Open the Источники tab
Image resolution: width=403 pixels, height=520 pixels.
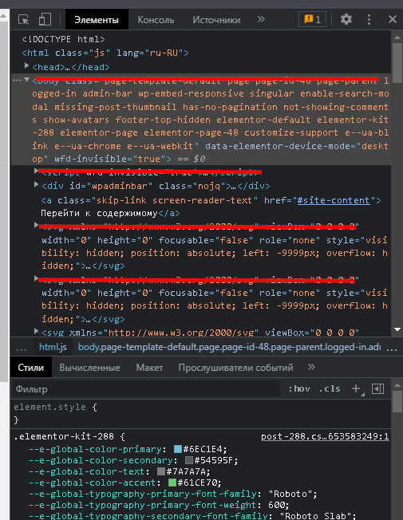coord(216,20)
